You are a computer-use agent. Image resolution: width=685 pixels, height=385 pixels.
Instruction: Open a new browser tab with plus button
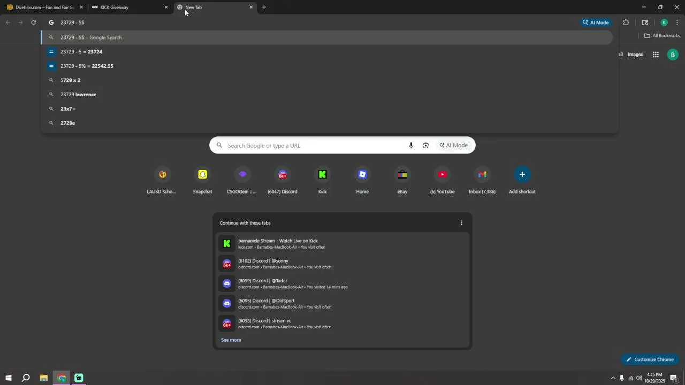coord(264,7)
